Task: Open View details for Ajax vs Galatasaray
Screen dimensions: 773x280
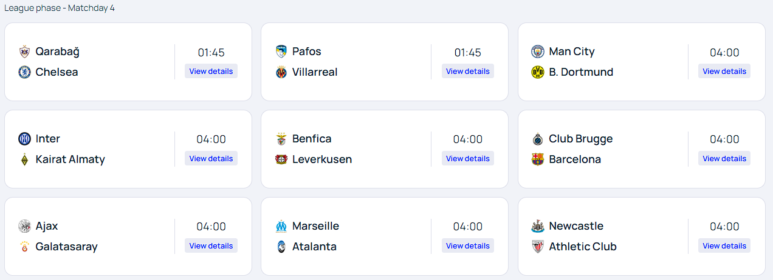Action: click(211, 246)
